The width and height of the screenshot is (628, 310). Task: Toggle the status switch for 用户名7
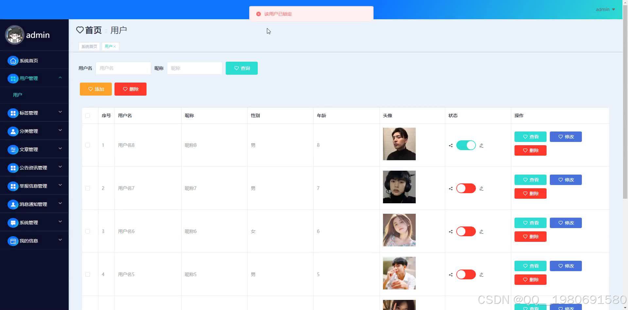pyautogui.click(x=466, y=188)
